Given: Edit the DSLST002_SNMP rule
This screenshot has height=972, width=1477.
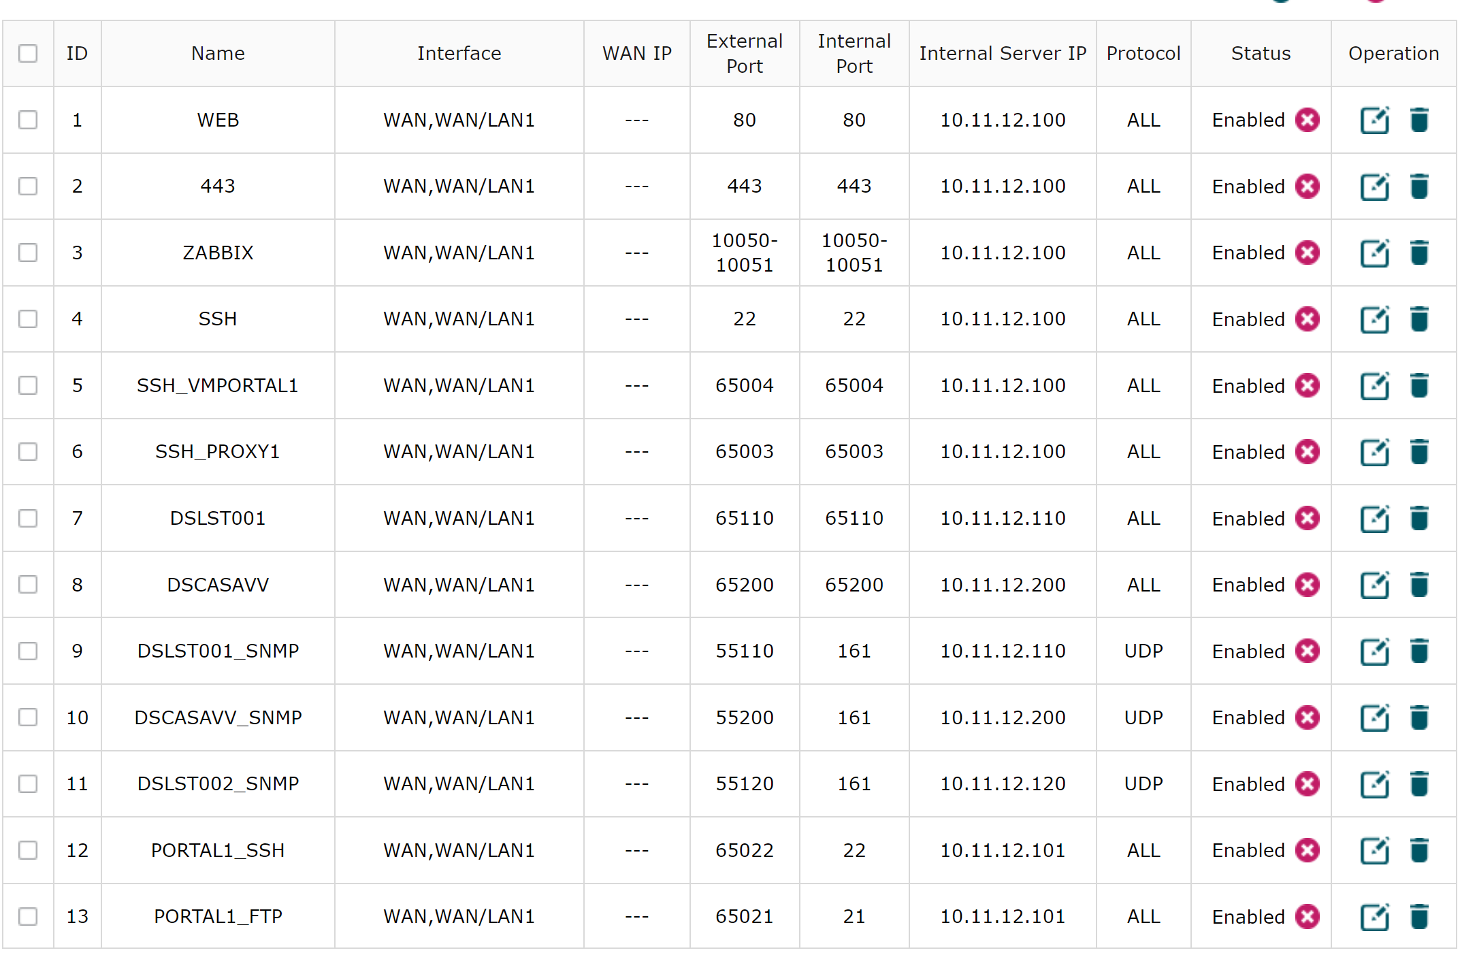Looking at the screenshot, I should click(x=1374, y=784).
